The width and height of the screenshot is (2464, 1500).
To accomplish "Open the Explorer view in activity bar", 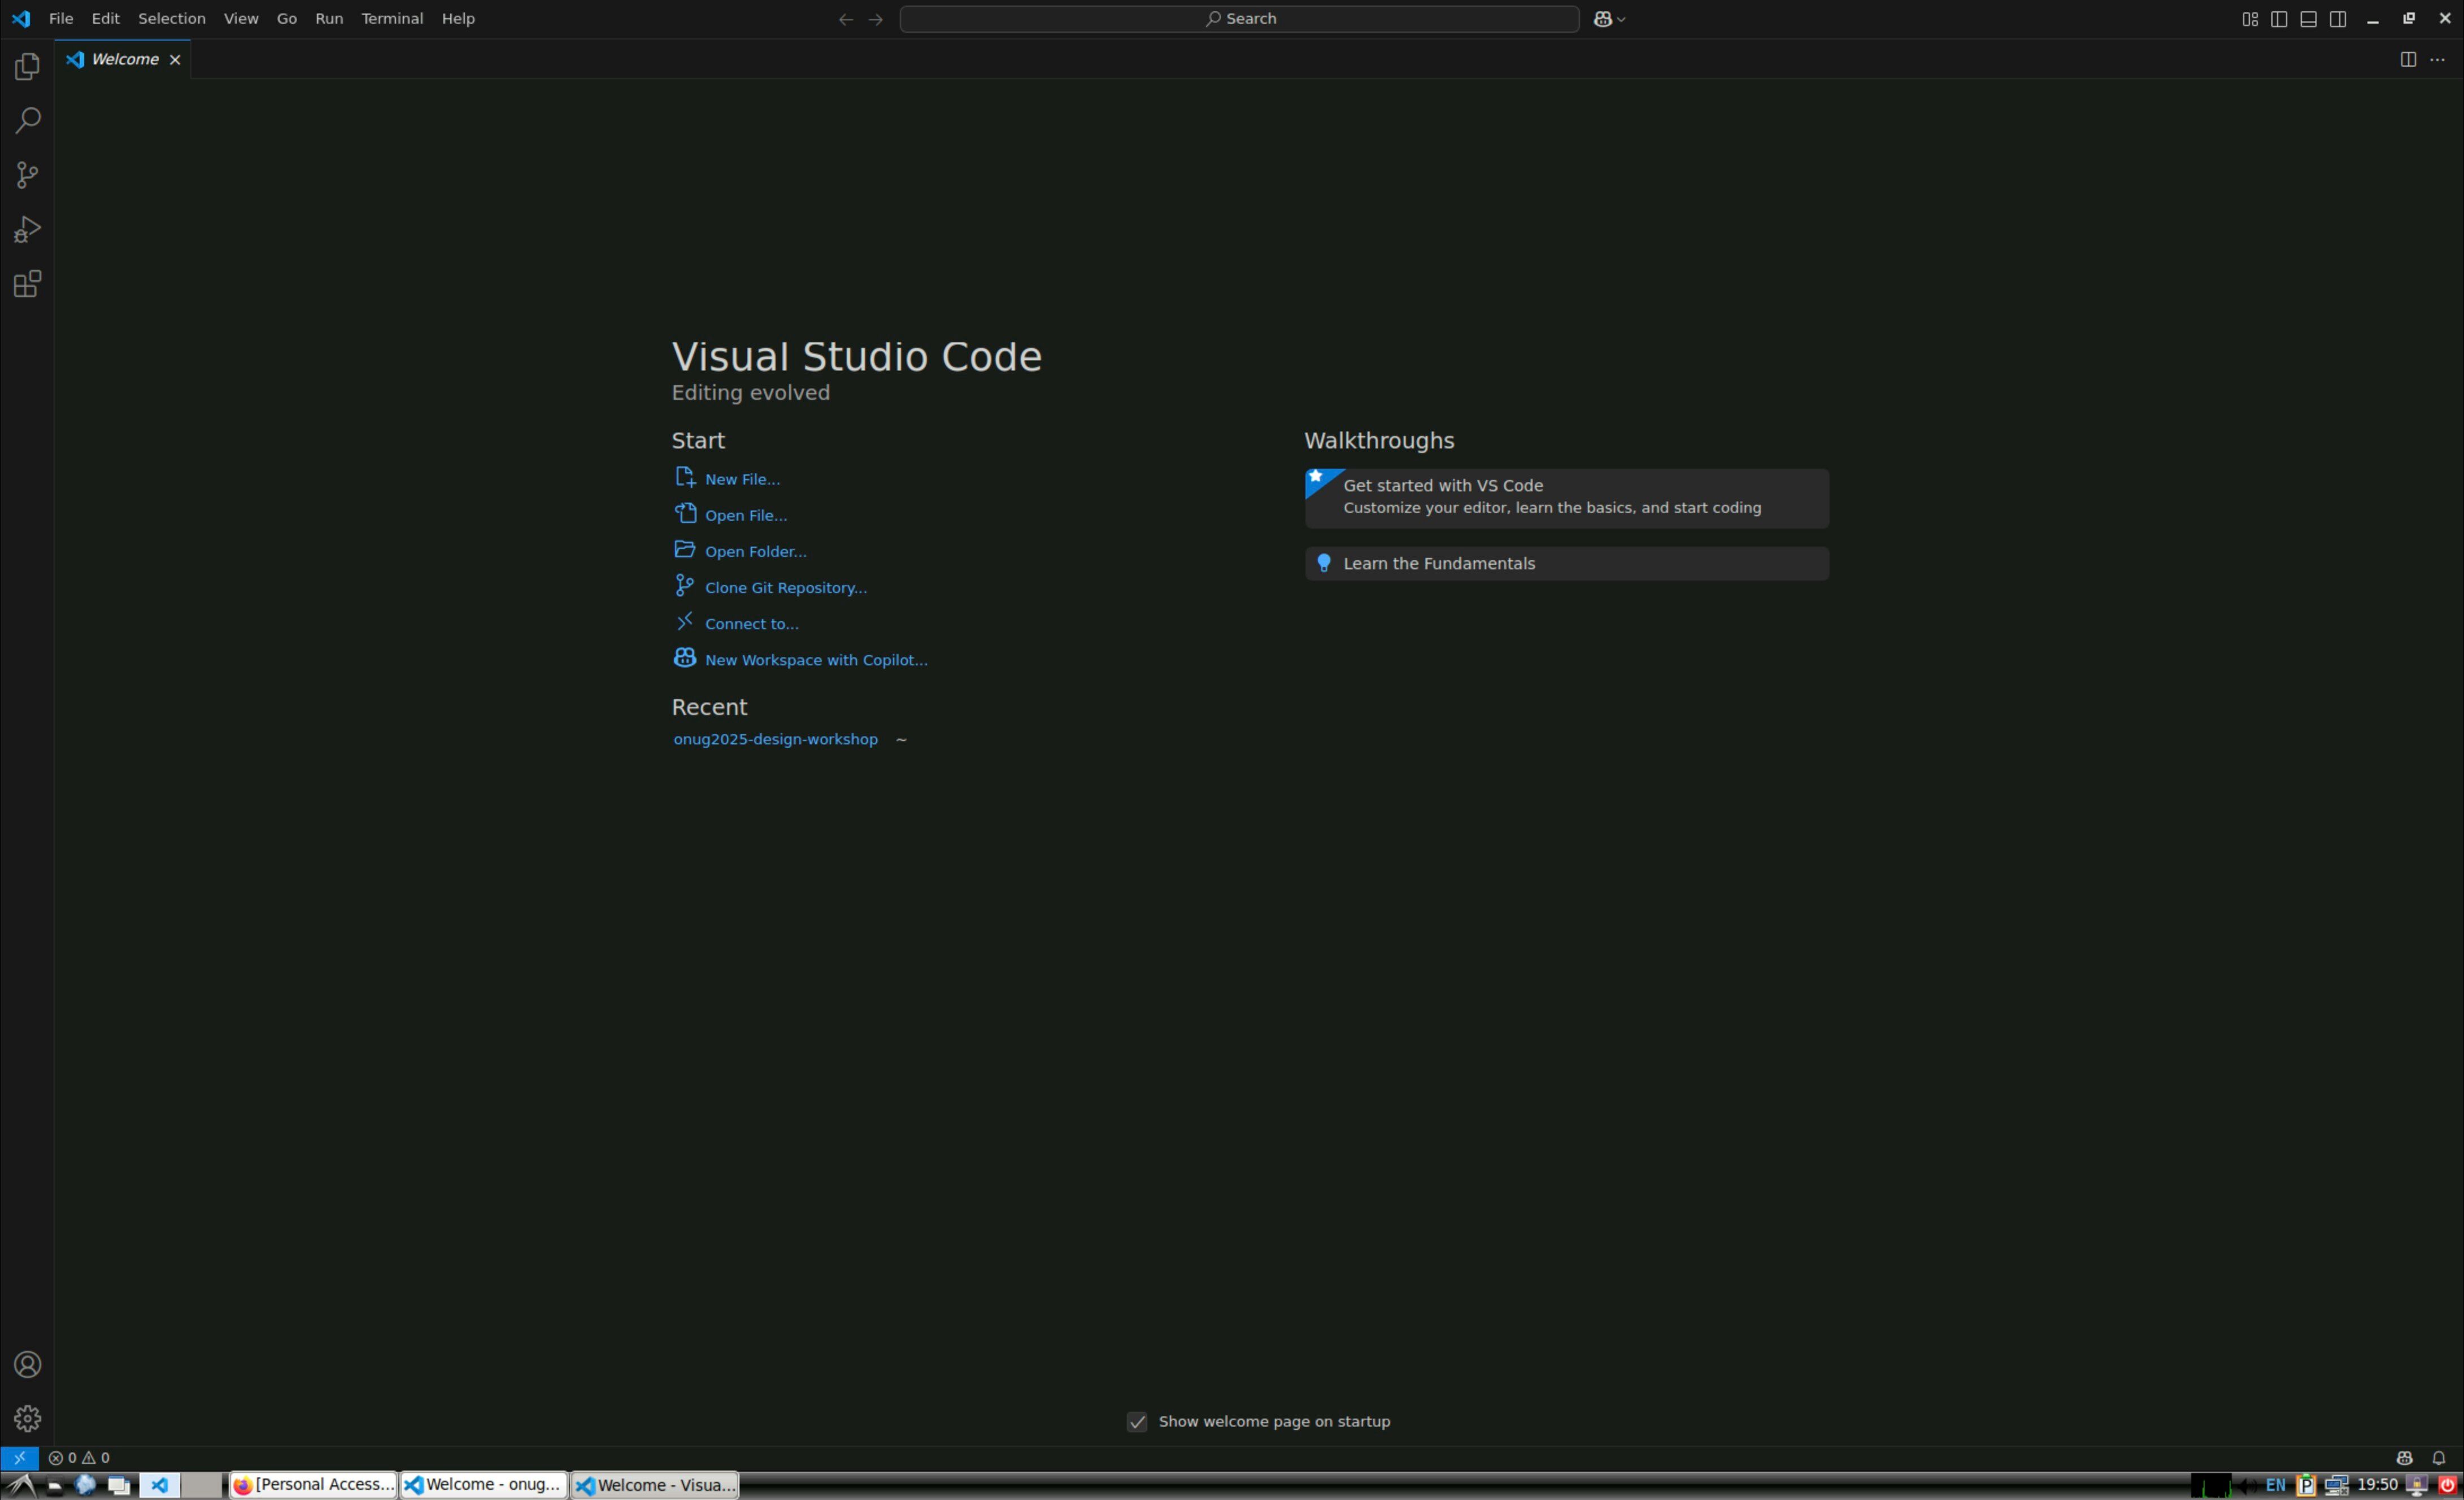I will pyautogui.click(x=27, y=67).
